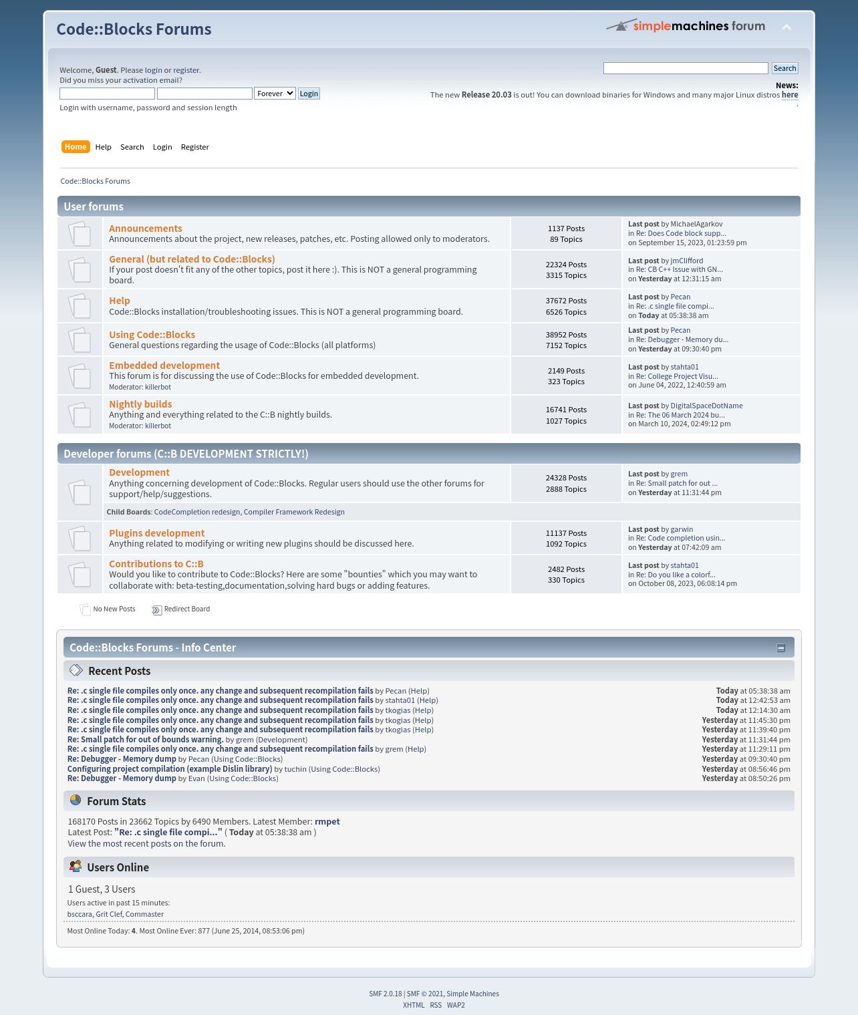Collapse the Info Center section
Image resolution: width=858 pixels, height=1015 pixels.
click(x=780, y=647)
